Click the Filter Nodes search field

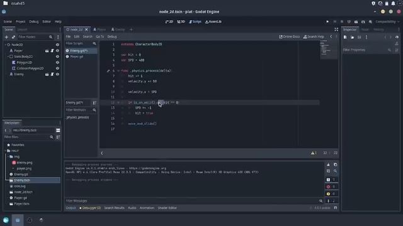tap(35, 37)
